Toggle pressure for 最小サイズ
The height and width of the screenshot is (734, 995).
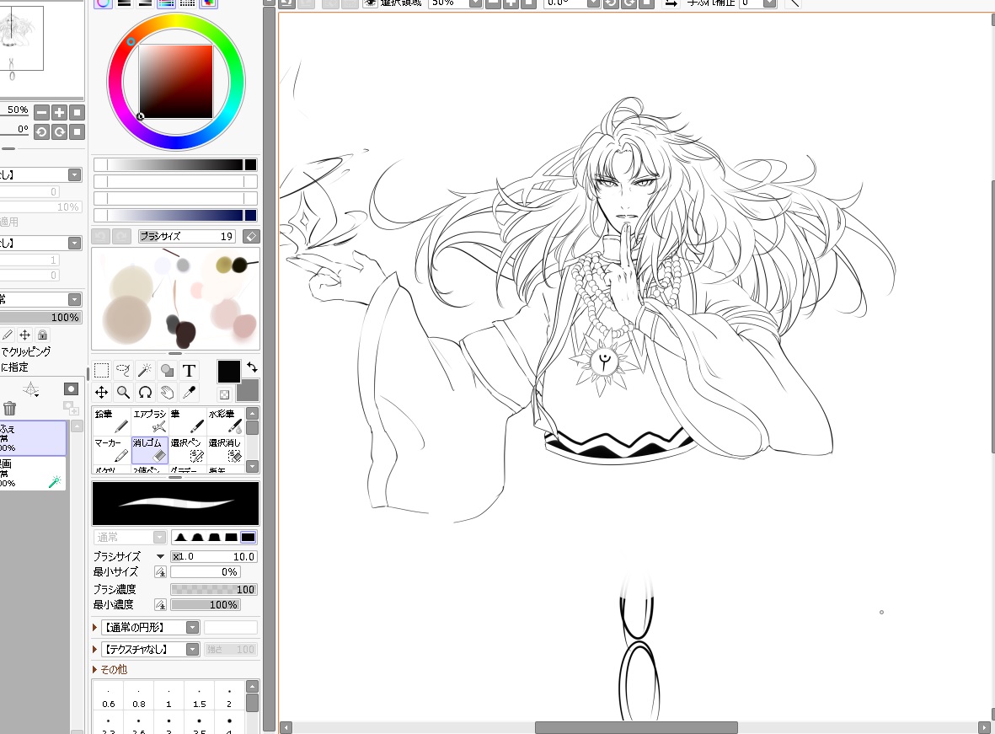point(161,572)
